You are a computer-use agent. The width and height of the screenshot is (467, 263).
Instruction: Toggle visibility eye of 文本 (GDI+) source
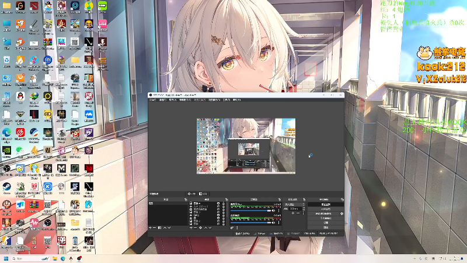tap(218, 206)
